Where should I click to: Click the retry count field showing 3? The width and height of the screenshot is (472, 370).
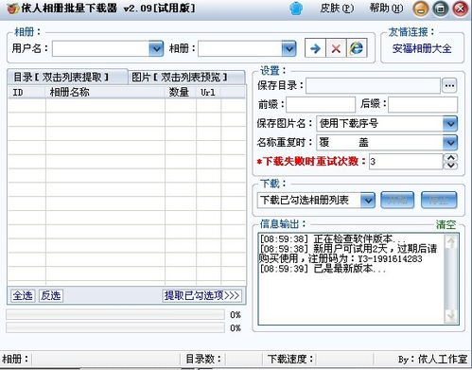(x=406, y=162)
